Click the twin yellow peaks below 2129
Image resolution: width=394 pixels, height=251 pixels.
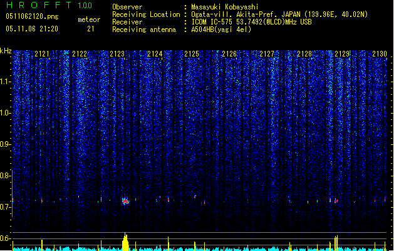(336, 243)
